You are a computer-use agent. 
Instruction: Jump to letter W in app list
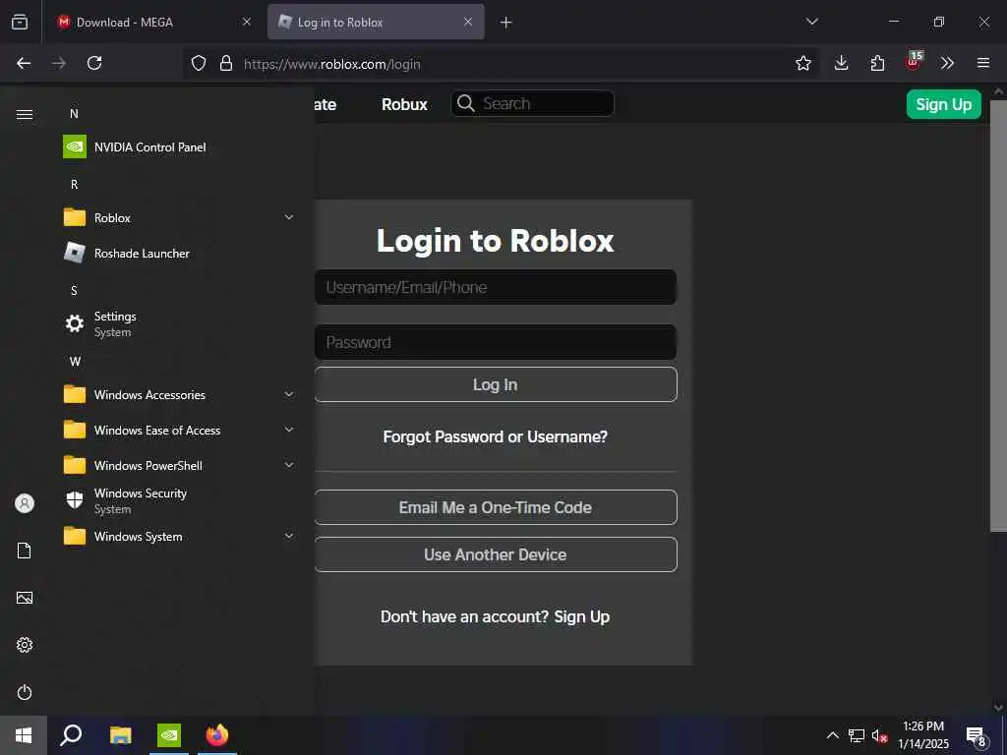pos(75,362)
